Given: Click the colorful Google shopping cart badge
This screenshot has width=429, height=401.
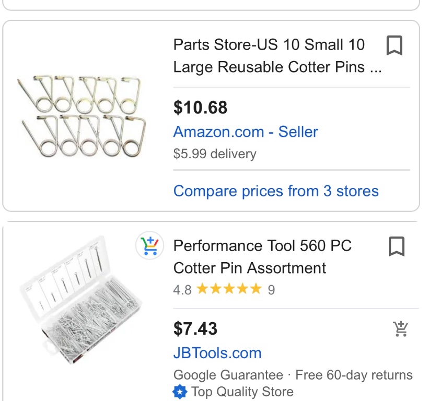Looking at the screenshot, I should coord(150,246).
